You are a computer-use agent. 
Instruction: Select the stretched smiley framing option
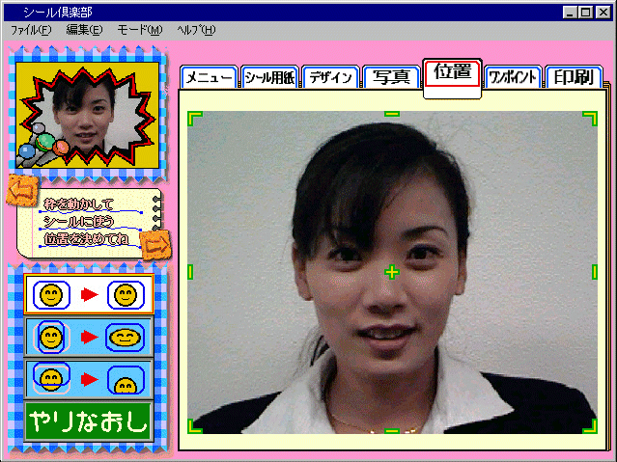point(89,337)
